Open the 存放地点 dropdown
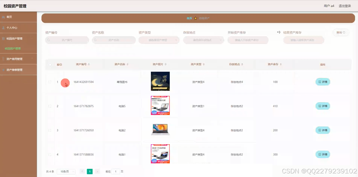This screenshot has width=358, height=177. click(x=204, y=40)
